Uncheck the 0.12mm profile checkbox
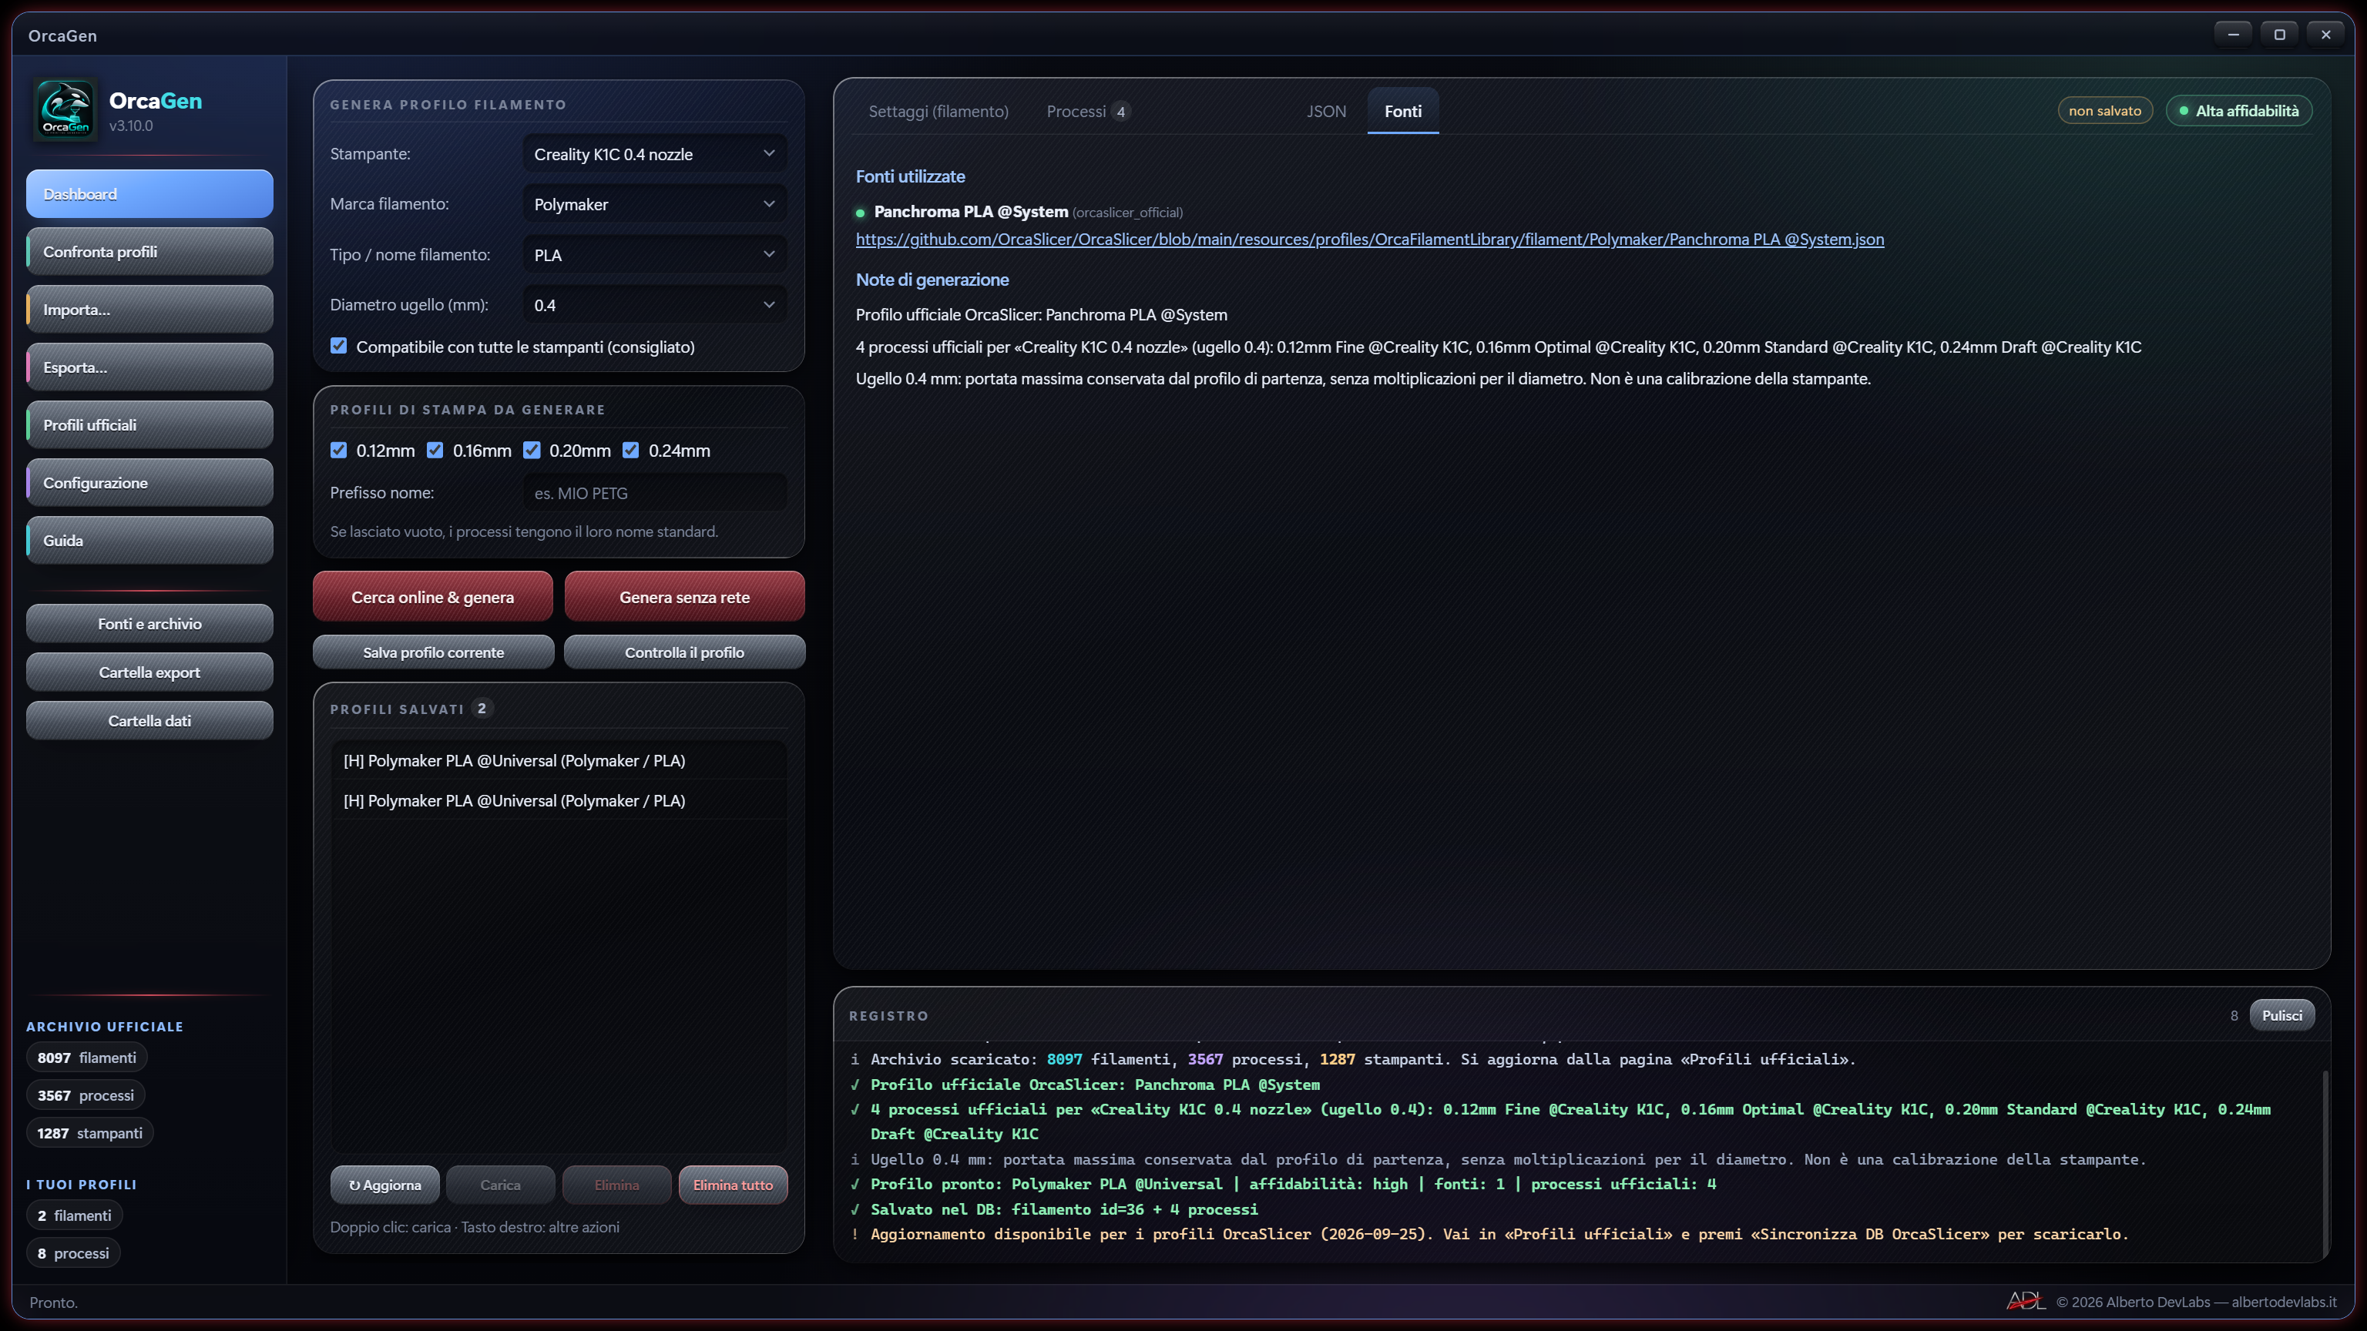The image size is (2367, 1331). point(339,450)
